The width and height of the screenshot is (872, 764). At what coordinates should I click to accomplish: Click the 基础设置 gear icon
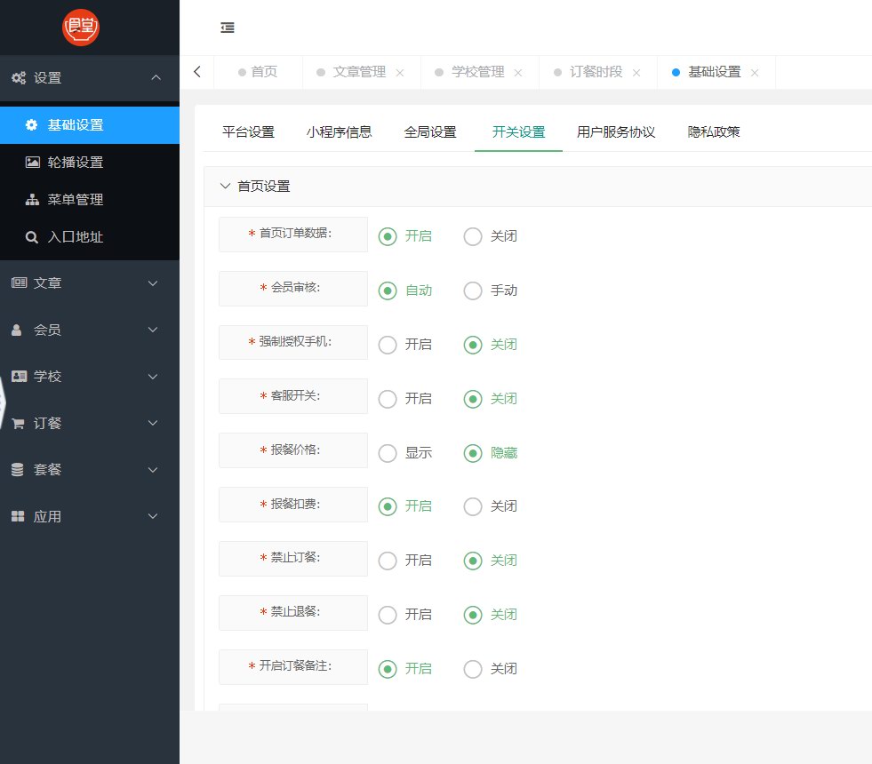(32, 125)
